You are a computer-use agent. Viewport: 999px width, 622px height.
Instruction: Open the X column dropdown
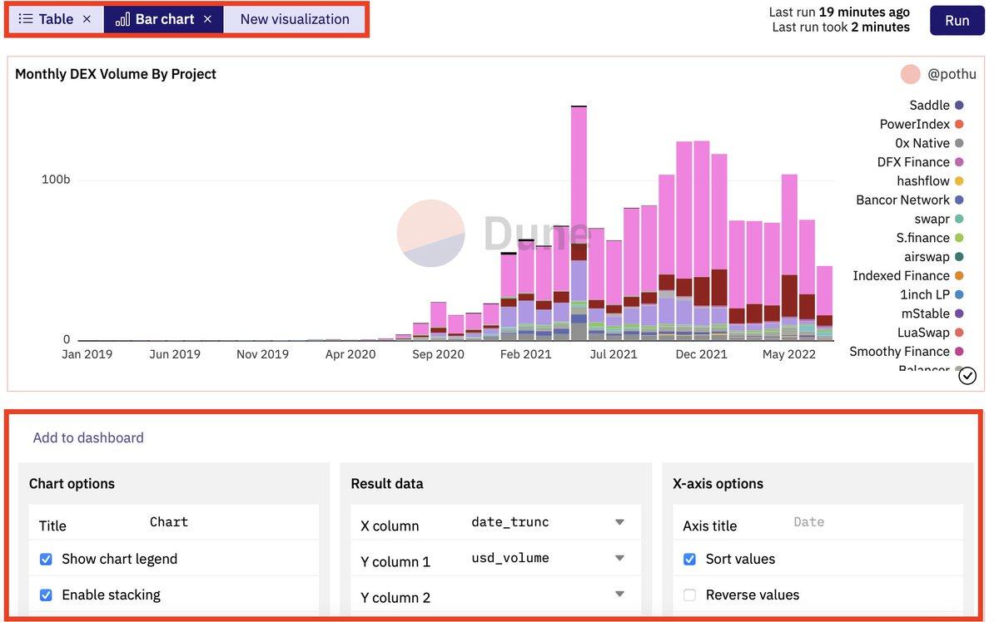(619, 522)
